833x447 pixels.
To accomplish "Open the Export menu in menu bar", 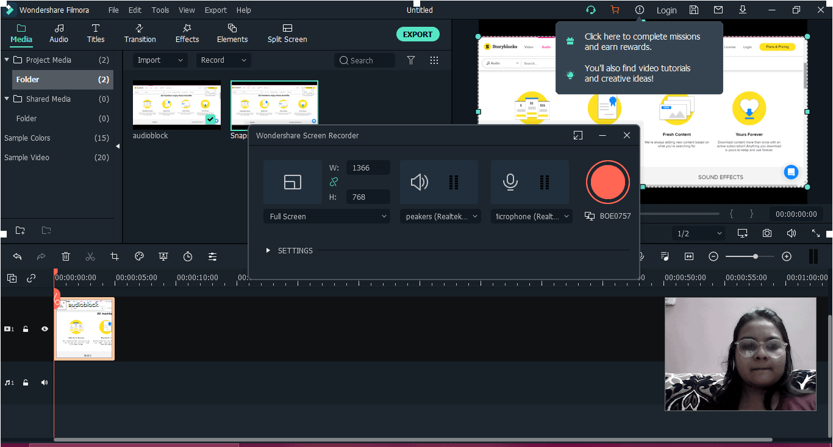I will [x=215, y=10].
